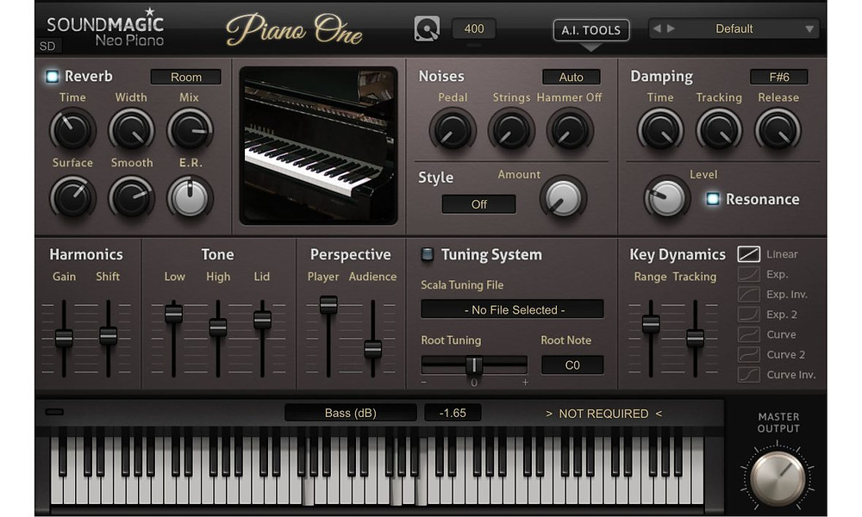Click the Harmonics Gain fader
862x517 pixels.
click(64, 337)
